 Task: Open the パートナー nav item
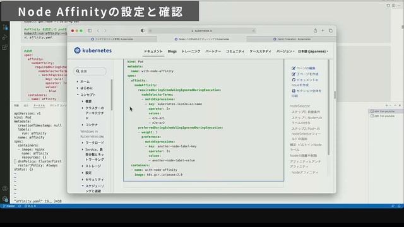[x=213, y=51]
